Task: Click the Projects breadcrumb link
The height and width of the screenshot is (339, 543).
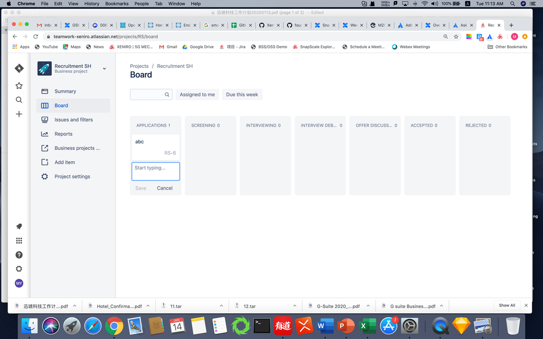Action: point(139,66)
